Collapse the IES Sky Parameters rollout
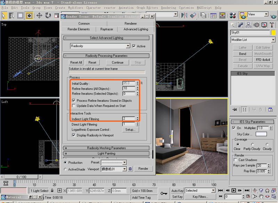278x203 pixels. [253, 122]
